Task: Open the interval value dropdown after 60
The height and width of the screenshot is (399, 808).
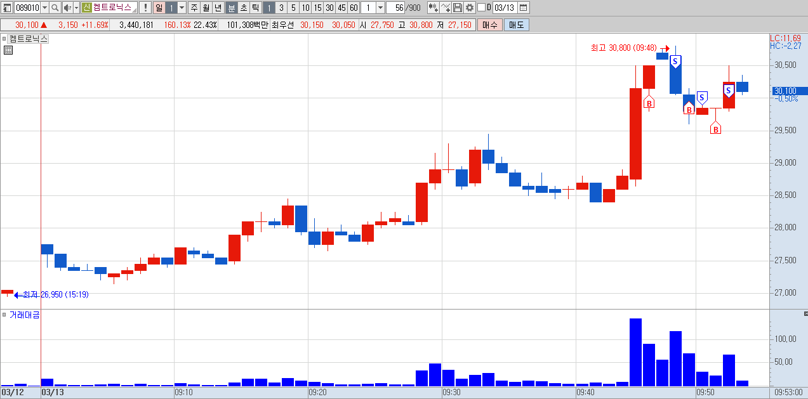Action: click(381, 8)
